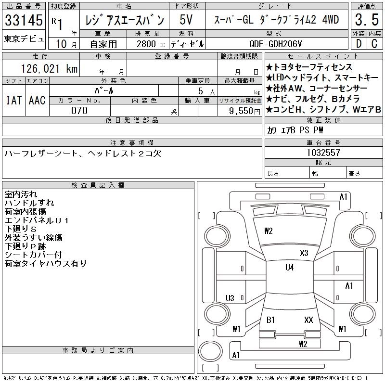This screenshot has width=385, height=385.
Task: Select the mileage value 126,021 km
Action: pos(49,69)
